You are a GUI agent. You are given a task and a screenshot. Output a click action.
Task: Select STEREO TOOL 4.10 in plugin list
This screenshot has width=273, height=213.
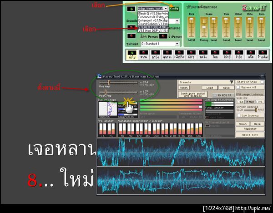(x=153, y=27)
